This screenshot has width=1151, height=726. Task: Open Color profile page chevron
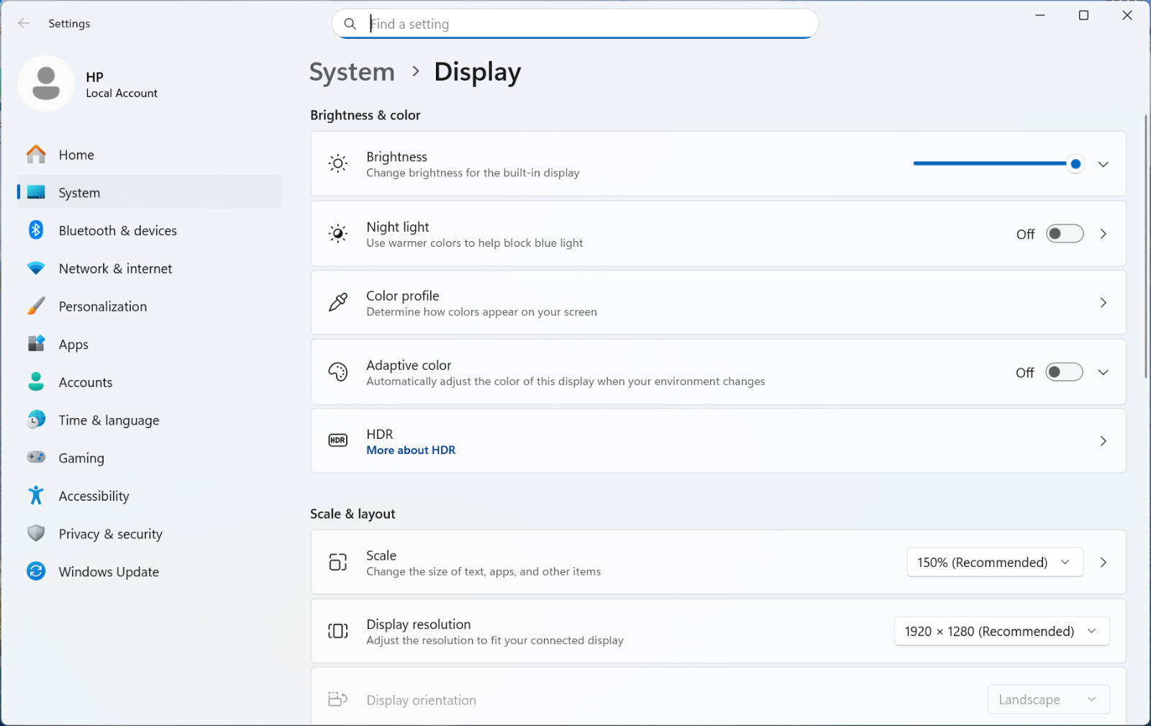[x=1103, y=303]
